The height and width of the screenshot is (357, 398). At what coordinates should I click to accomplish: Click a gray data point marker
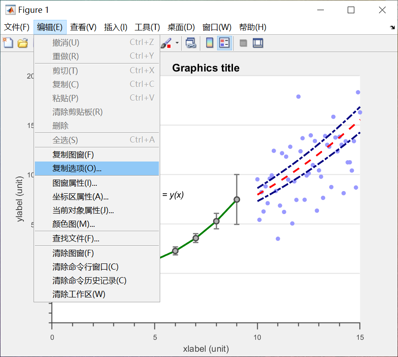(x=216, y=221)
